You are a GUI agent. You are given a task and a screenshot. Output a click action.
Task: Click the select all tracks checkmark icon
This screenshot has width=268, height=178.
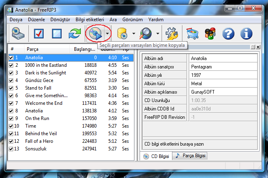click(x=39, y=34)
